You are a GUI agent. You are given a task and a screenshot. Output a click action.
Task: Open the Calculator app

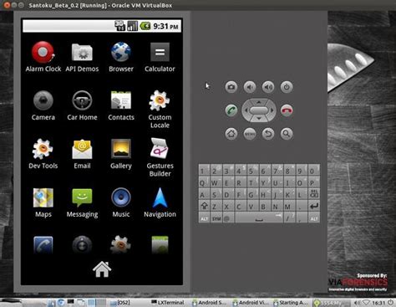pos(160,57)
